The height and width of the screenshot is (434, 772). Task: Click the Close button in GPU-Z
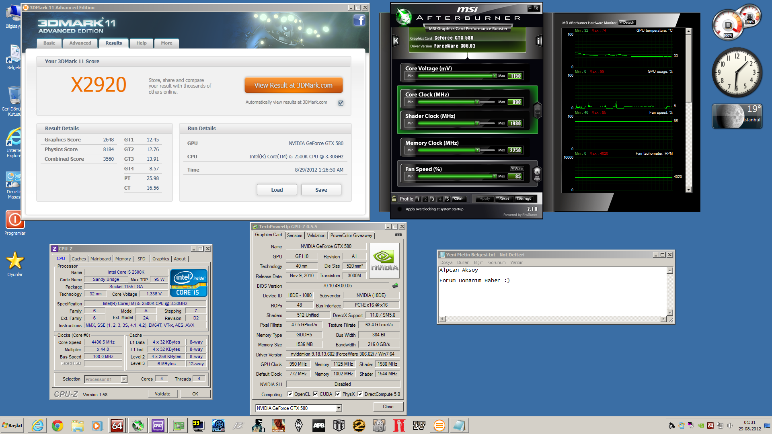(x=388, y=407)
